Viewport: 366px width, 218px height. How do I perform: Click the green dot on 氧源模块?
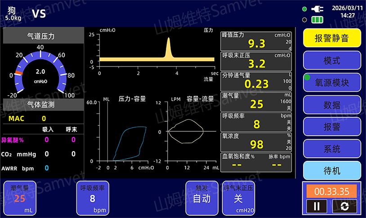click(307, 77)
